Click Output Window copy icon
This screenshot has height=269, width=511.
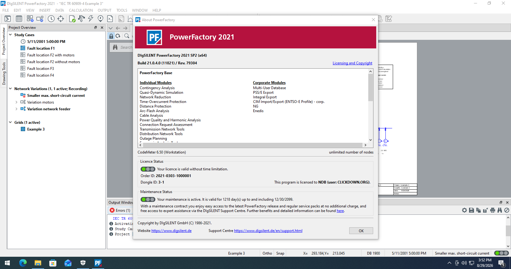click(479, 210)
